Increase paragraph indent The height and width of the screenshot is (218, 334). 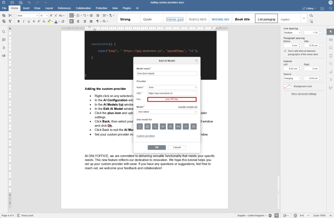[x=98, y=15]
